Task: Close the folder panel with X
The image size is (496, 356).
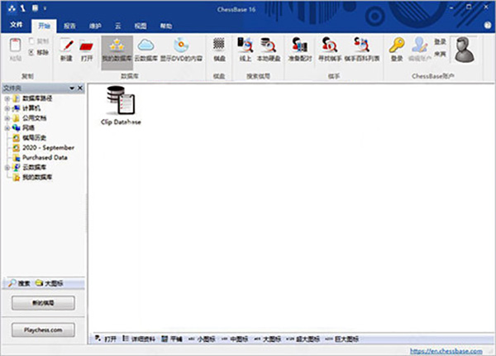Action: pos(80,88)
